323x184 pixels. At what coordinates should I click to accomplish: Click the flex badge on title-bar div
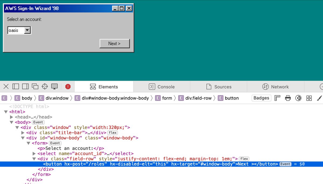click(113, 133)
